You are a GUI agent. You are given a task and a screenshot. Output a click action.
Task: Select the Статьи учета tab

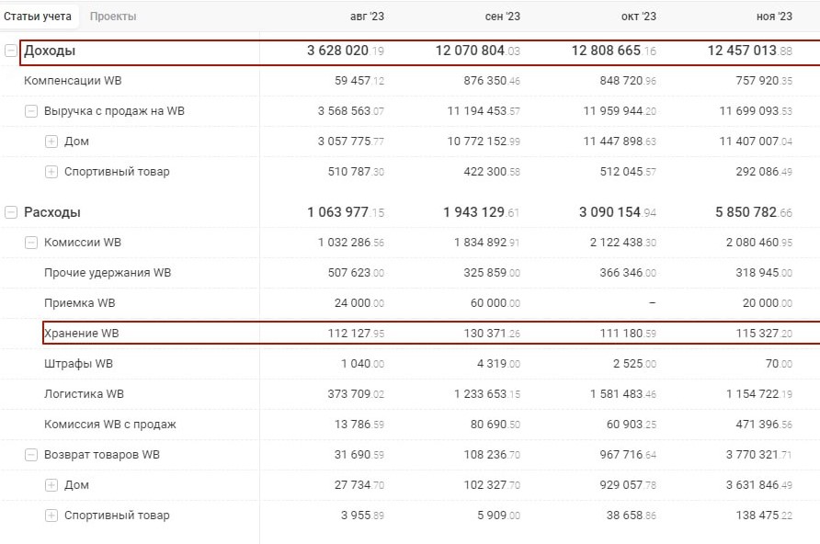pos(39,17)
